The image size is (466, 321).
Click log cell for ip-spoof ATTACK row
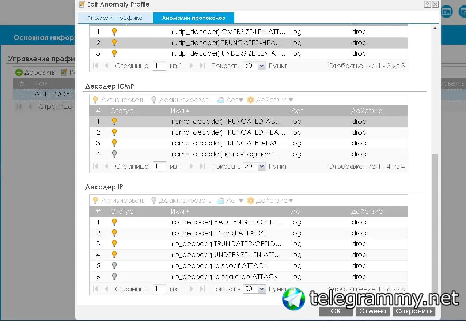click(296, 266)
